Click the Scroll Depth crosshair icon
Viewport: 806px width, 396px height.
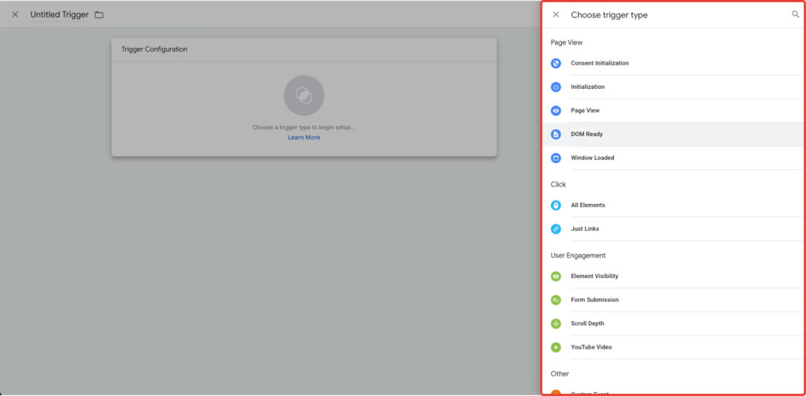pyautogui.click(x=556, y=324)
